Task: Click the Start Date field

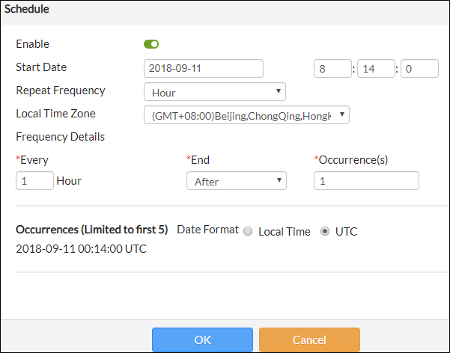Action: [x=203, y=69]
